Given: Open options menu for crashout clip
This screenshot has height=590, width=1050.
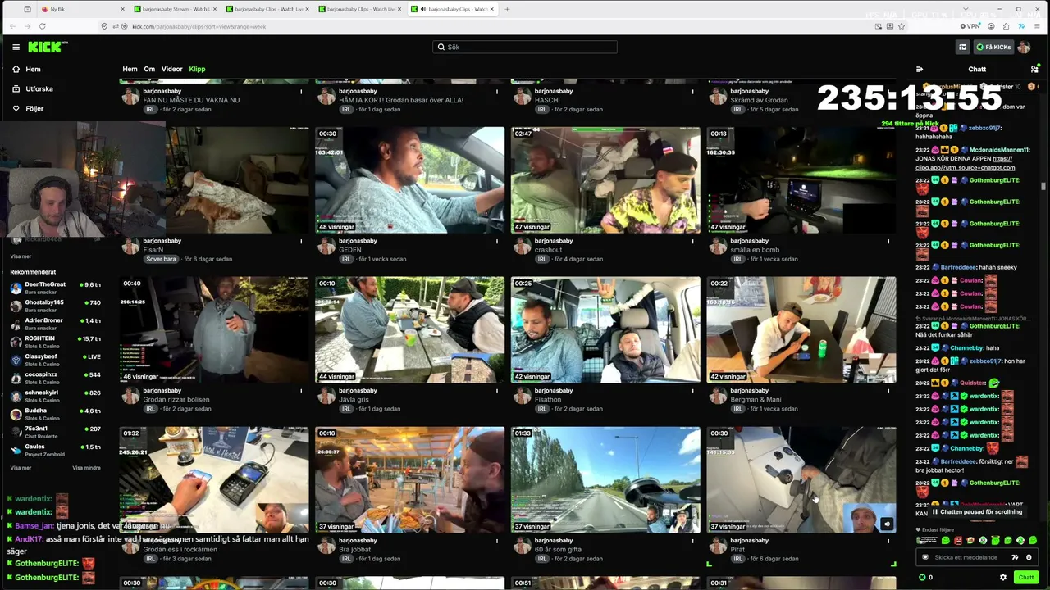Looking at the screenshot, I should tap(692, 241).
